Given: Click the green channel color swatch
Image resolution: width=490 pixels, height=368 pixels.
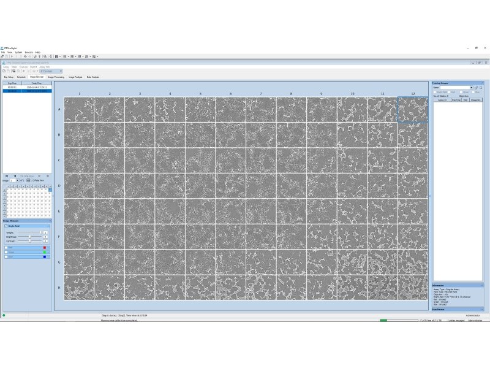Looking at the screenshot, I should coord(45,252).
